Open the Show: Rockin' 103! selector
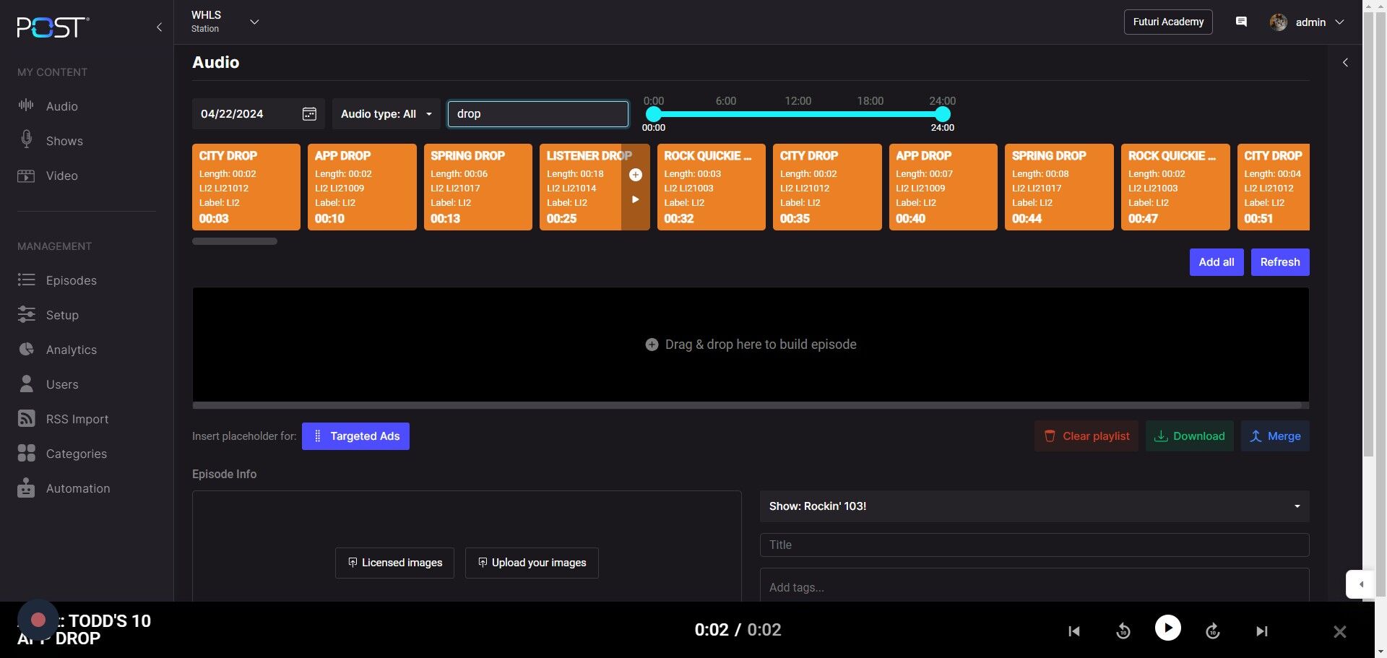This screenshot has width=1387, height=658. (x=1034, y=506)
